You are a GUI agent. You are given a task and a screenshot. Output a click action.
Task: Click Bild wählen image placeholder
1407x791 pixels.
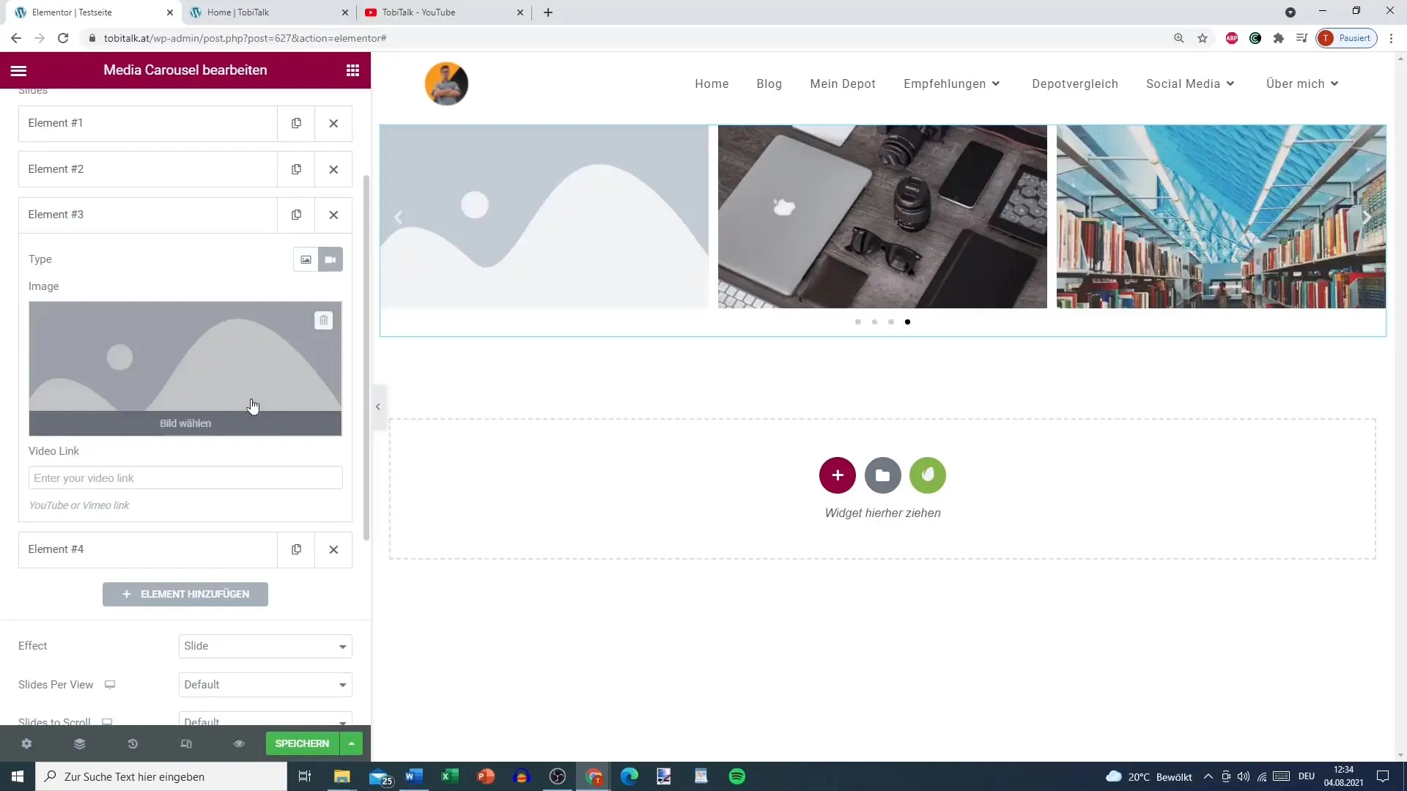click(185, 368)
